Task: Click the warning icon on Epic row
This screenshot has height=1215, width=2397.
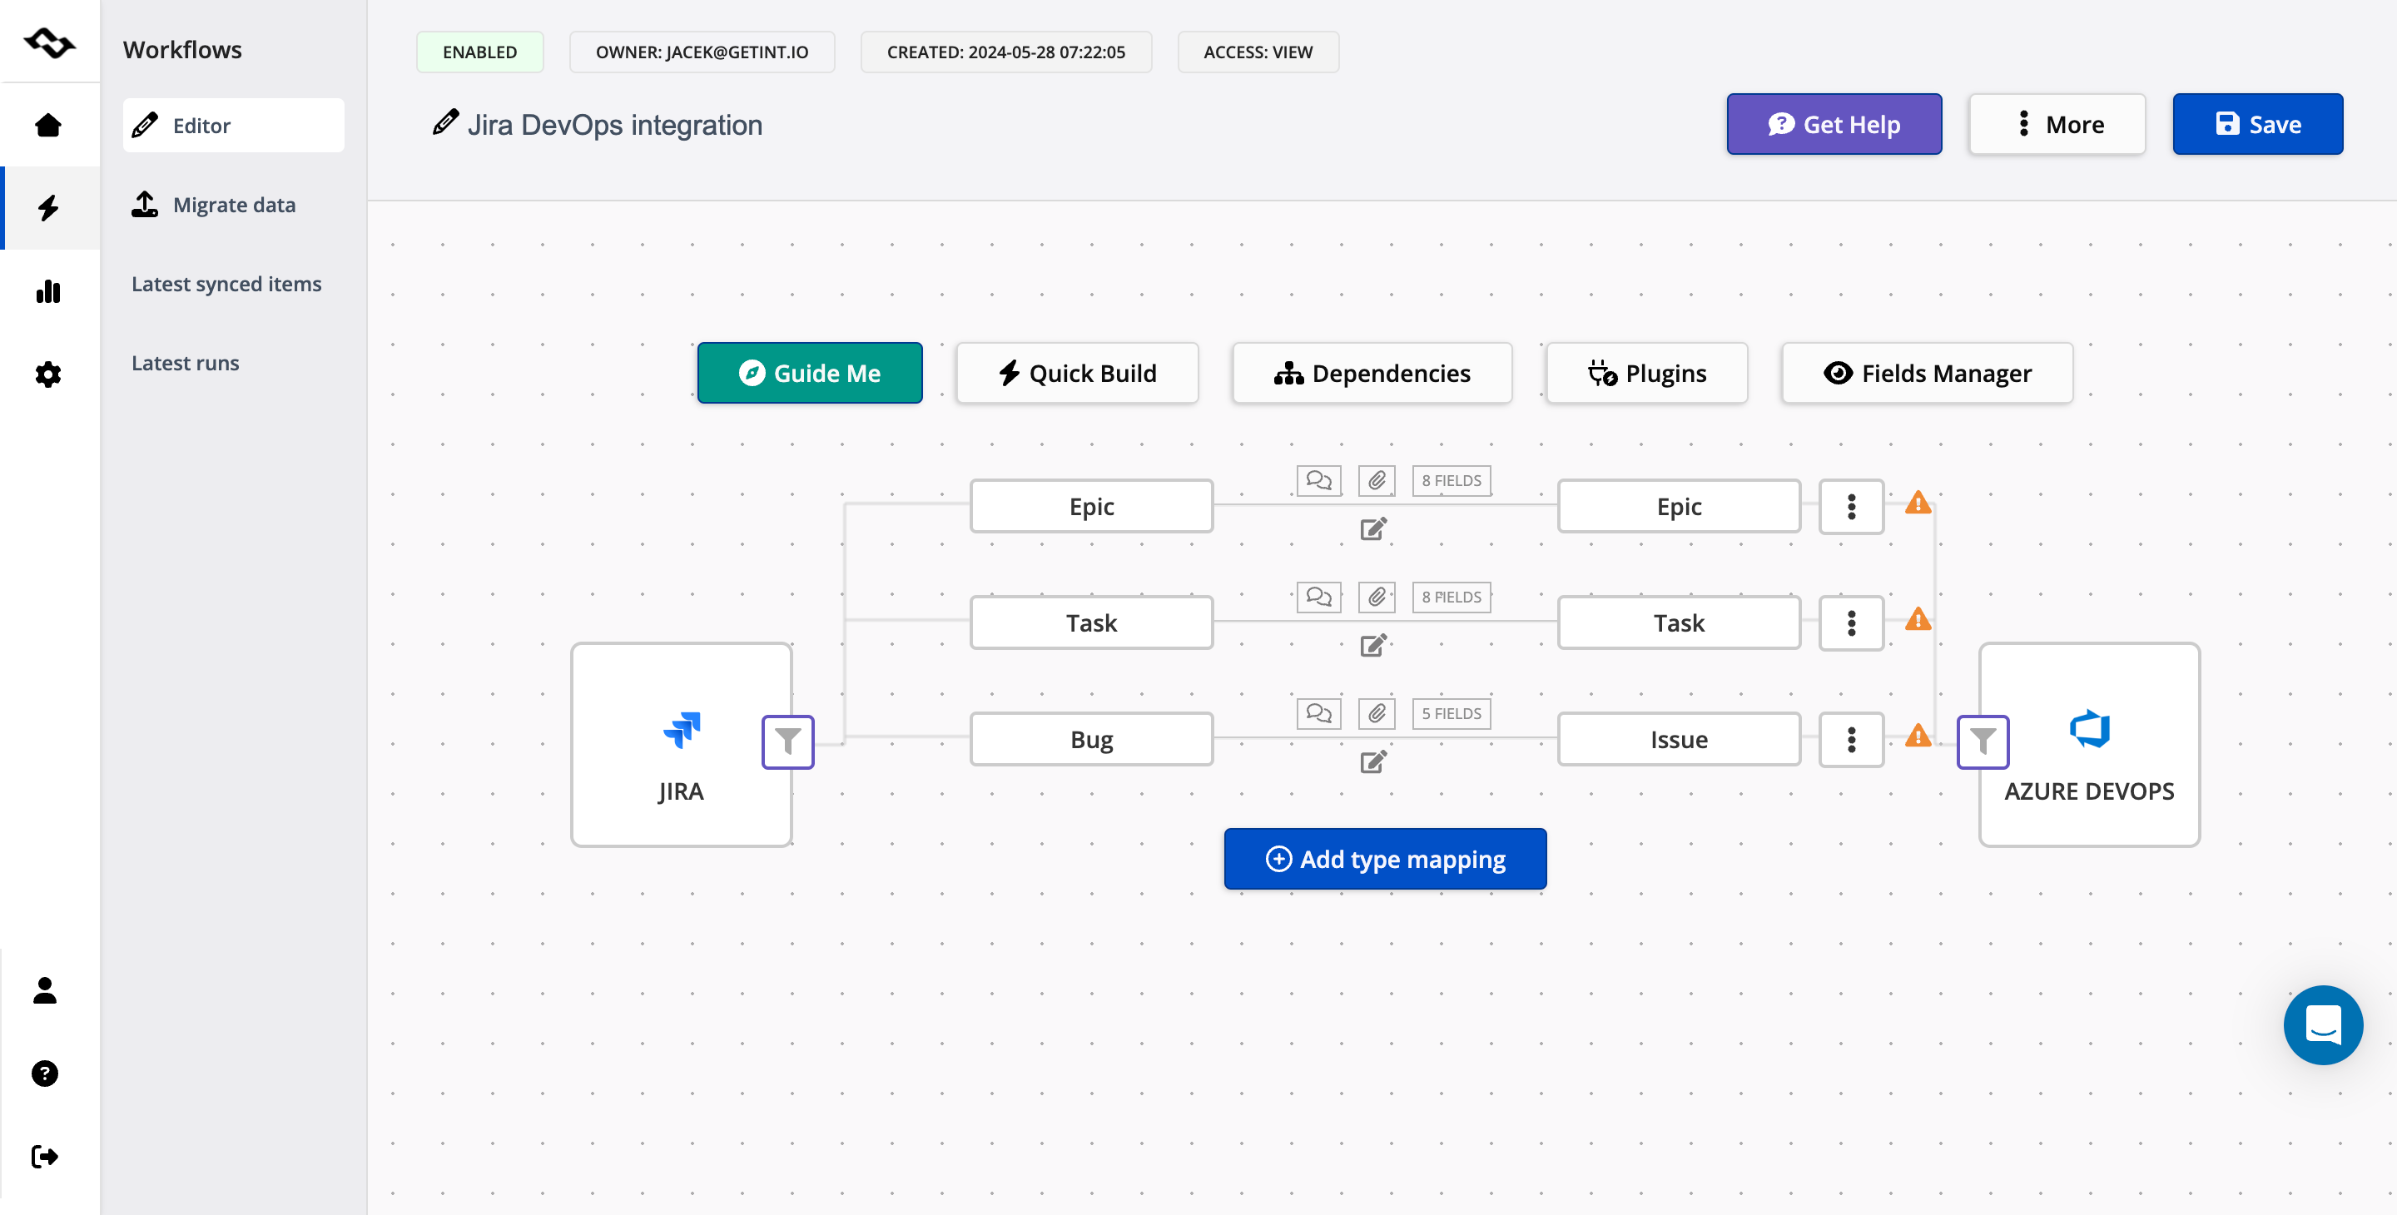Action: tap(1918, 503)
